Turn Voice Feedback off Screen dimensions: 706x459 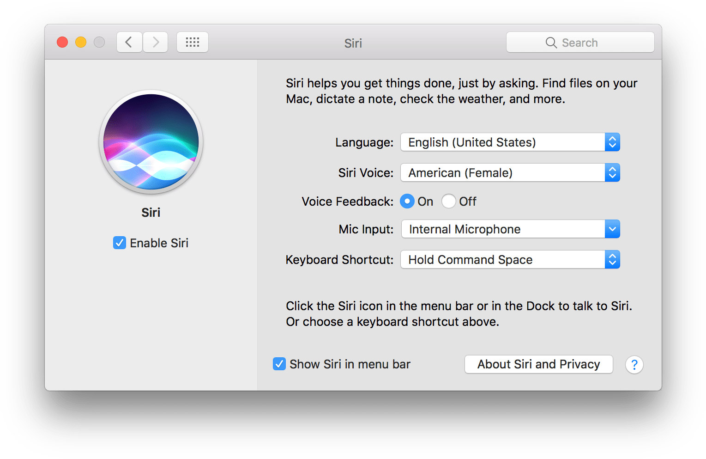coord(448,201)
